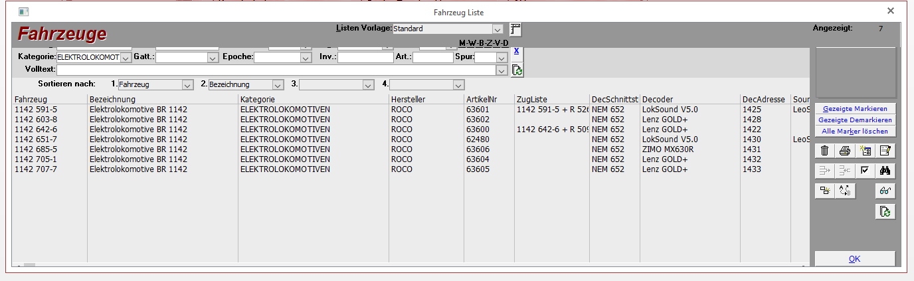Select vehicle row 1142 591-5
914x281 pixels.
tap(411, 110)
